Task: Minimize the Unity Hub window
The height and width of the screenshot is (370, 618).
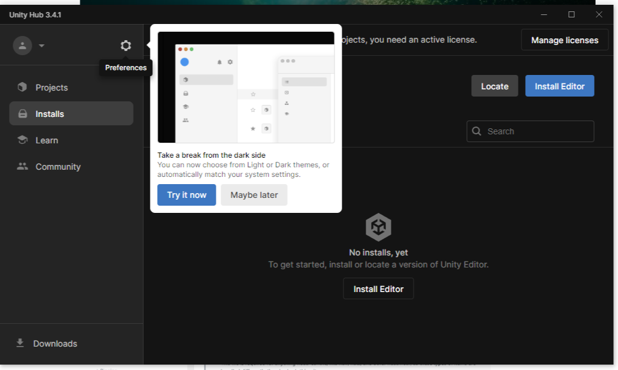Action: [544, 14]
